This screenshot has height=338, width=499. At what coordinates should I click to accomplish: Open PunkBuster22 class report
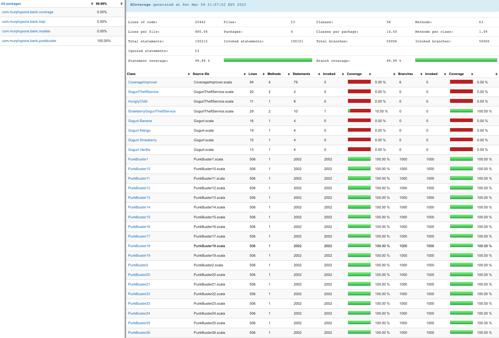click(x=139, y=294)
